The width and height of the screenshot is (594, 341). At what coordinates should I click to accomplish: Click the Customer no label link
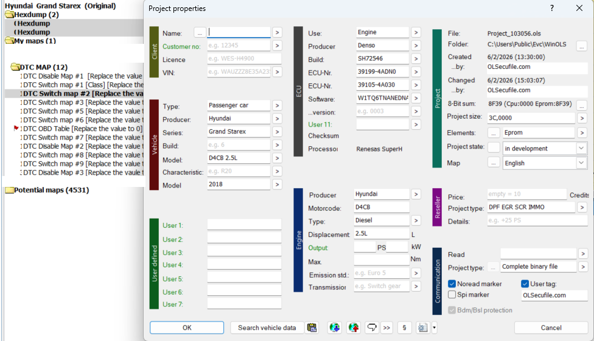[x=181, y=46]
